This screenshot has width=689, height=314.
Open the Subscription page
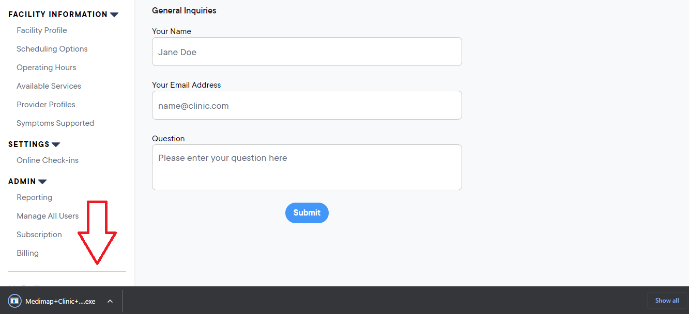click(39, 235)
